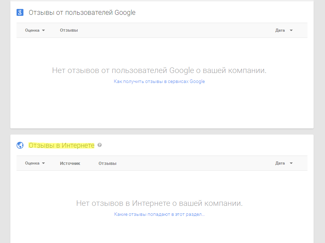The width and height of the screenshot is (325, 243).
Task: Open the Какие отзывы попадают в этот раздел link
Action: click(x=159, y=214)
